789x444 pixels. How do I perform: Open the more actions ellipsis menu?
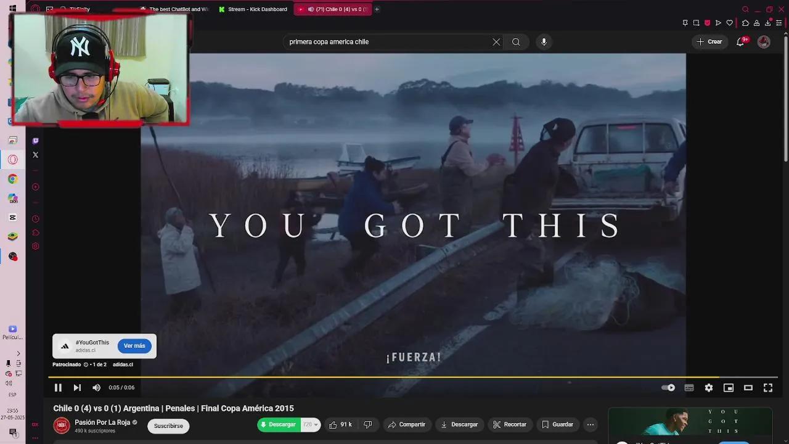click(x=590, y=424)
